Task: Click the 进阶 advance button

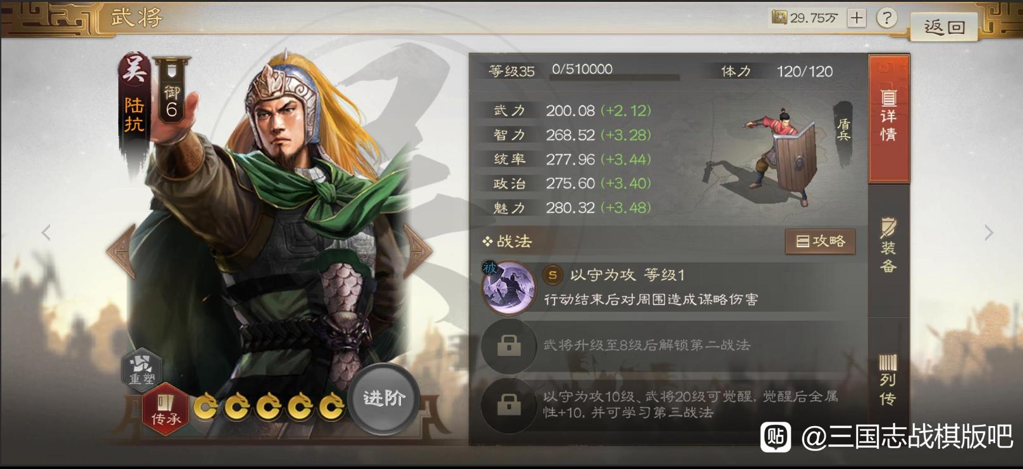Action: point(383,398)
